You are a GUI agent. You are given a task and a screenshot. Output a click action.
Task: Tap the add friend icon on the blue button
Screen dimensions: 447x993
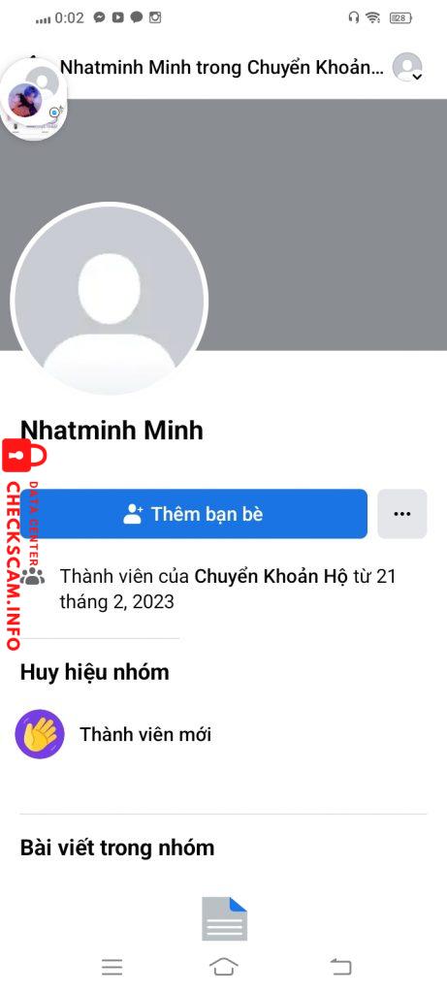pyautogui.click(x=133, y=514)
